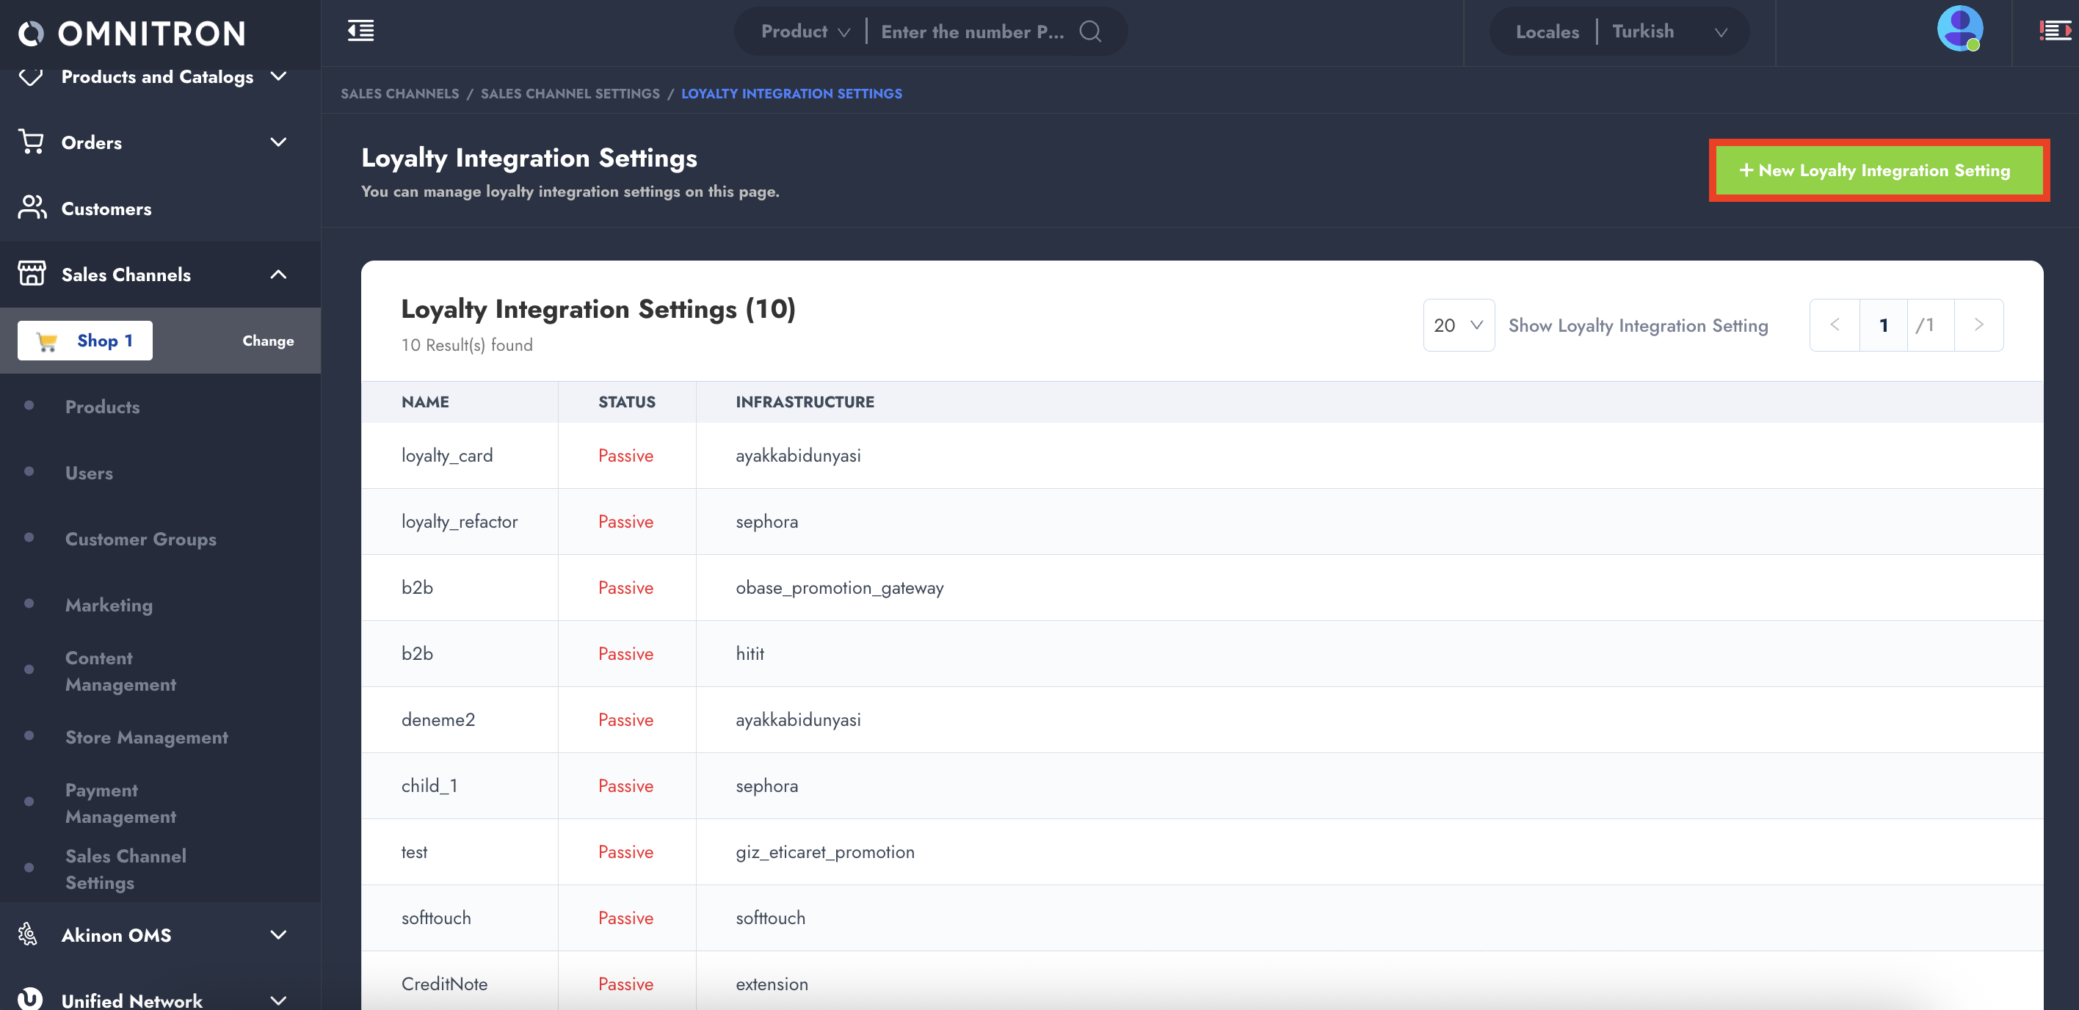This screenshot has width=2079, height=1010.
Task: Open the 20 per-page size dropdown
Action: [1457, 325]
